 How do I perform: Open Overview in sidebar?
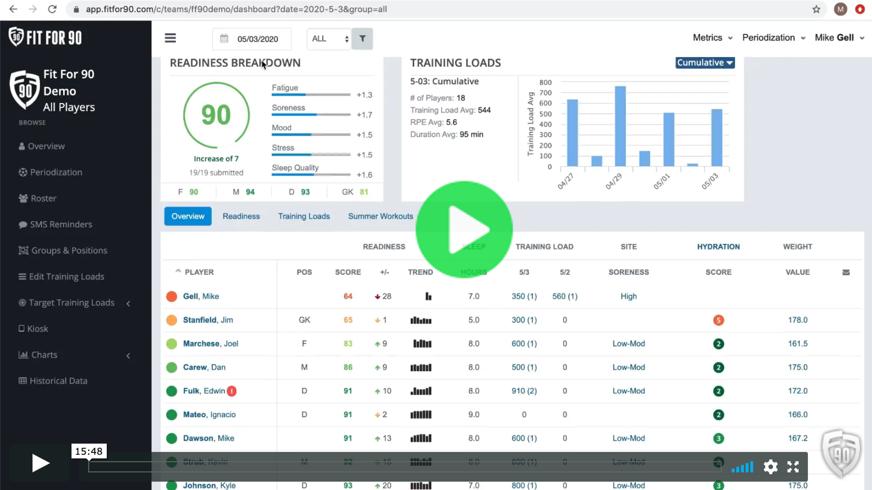coord(42,146)
